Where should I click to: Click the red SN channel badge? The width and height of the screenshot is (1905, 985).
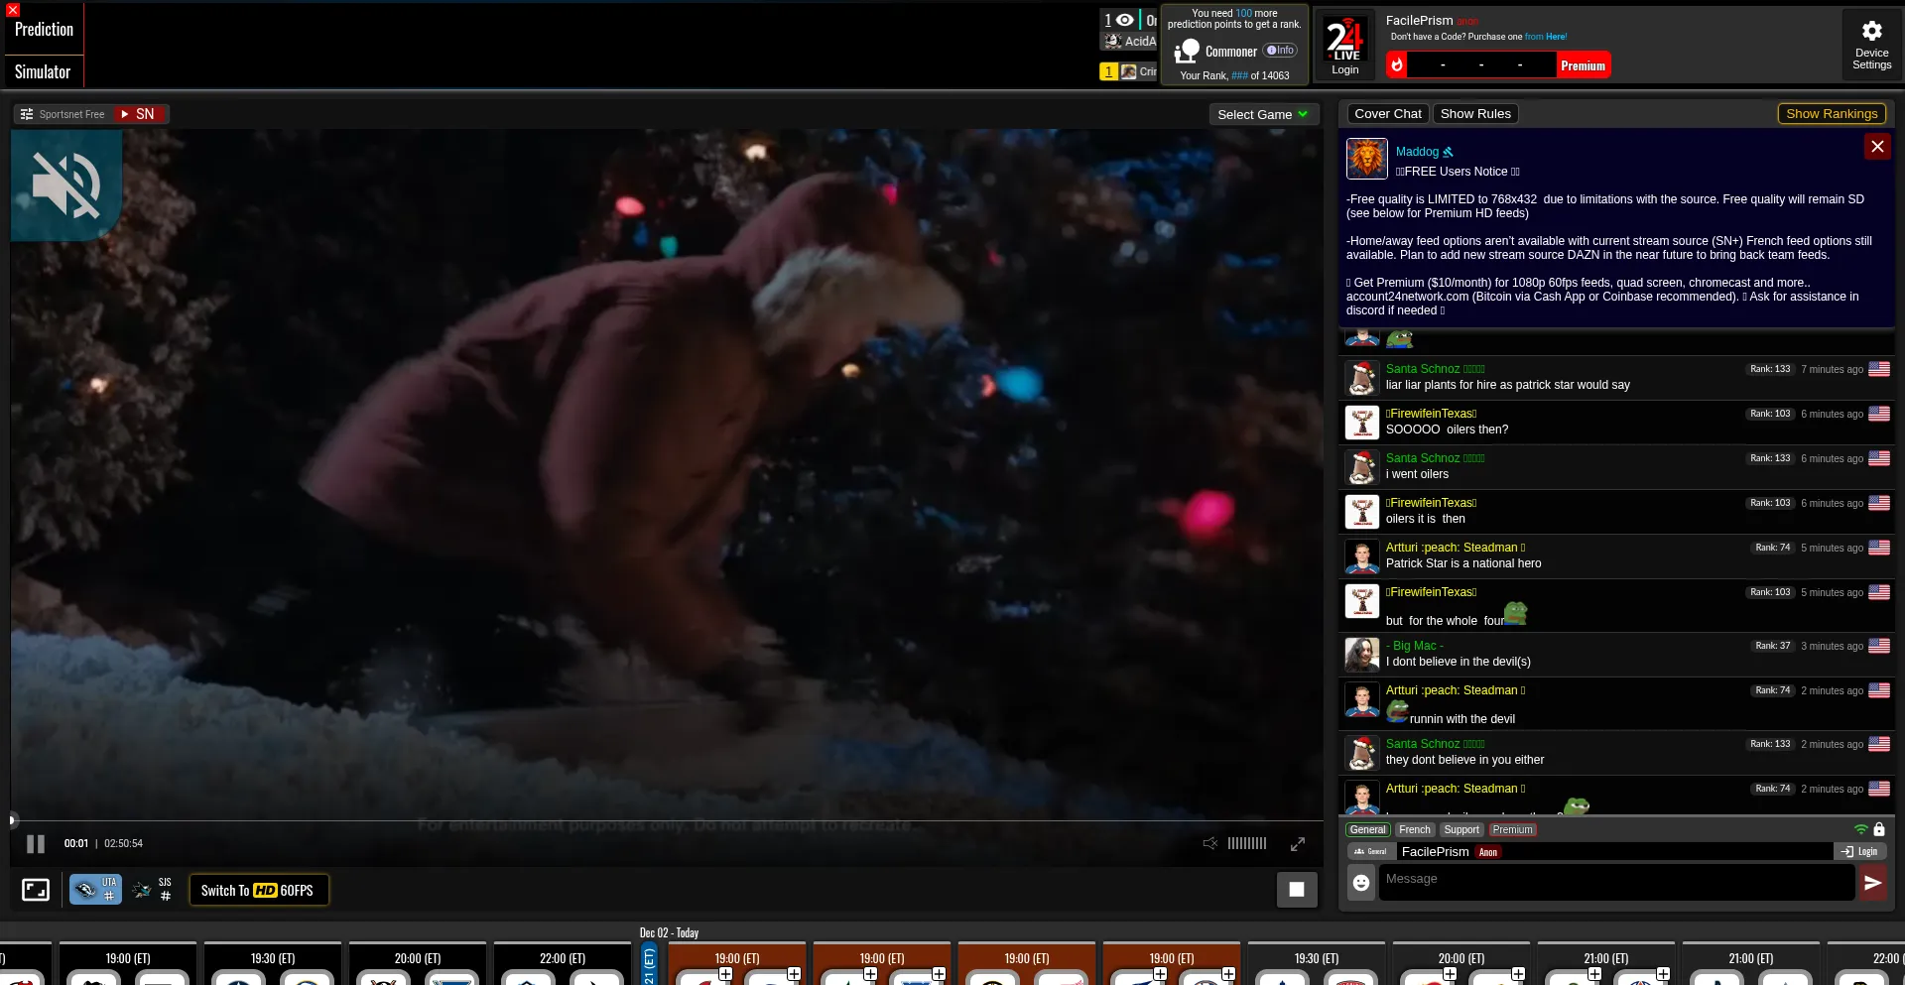139,114
